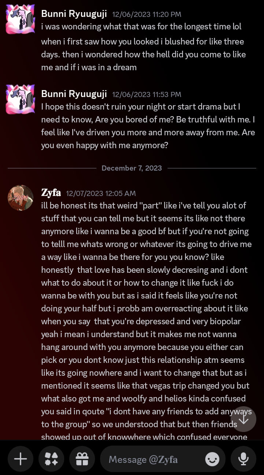Jump to latest messages with down arrow
The image size is (264, 475).
(243, 419)
